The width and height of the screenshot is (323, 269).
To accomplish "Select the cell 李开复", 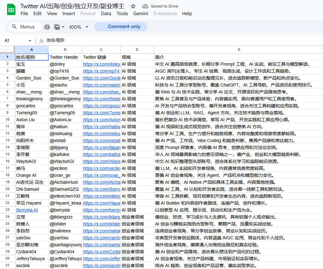I will (32, 154).
